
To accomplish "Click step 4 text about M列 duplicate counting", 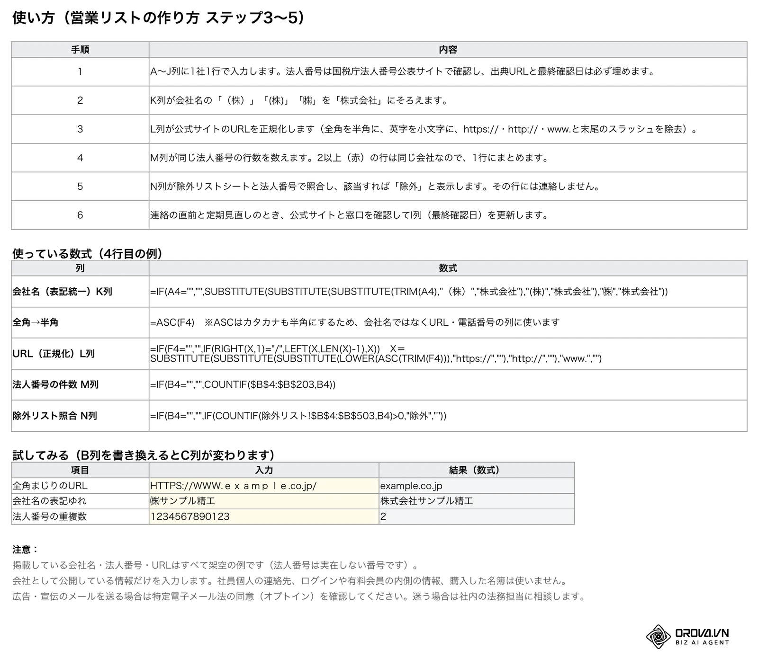I will tap(350, 158).
